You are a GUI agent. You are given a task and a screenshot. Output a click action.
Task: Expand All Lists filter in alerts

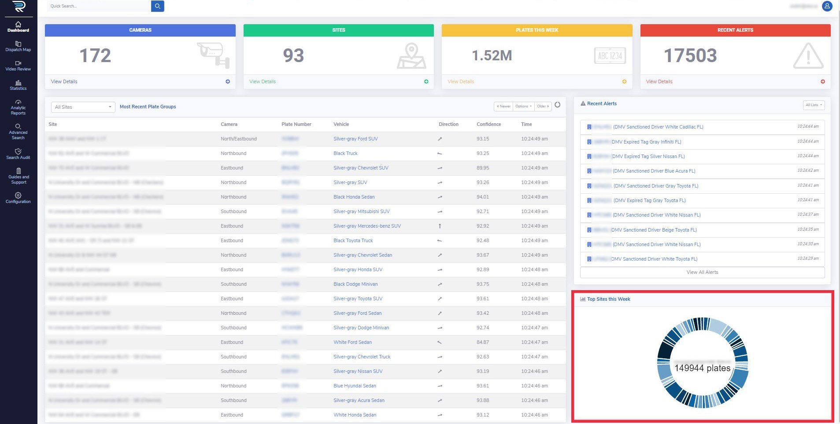point(813,105)
